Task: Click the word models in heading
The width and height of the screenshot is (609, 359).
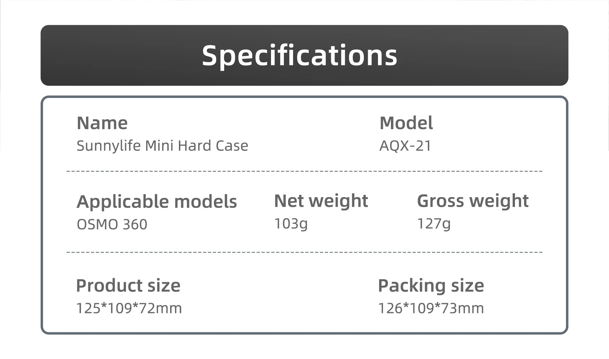Action: click(206, 202)
